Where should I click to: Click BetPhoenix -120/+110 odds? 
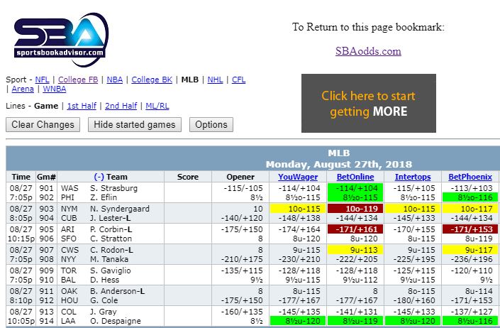(x=472, y=270)
